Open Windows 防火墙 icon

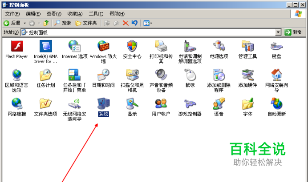point(103,46)
